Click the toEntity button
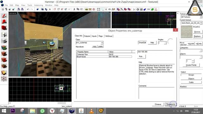 click(199, 44)
